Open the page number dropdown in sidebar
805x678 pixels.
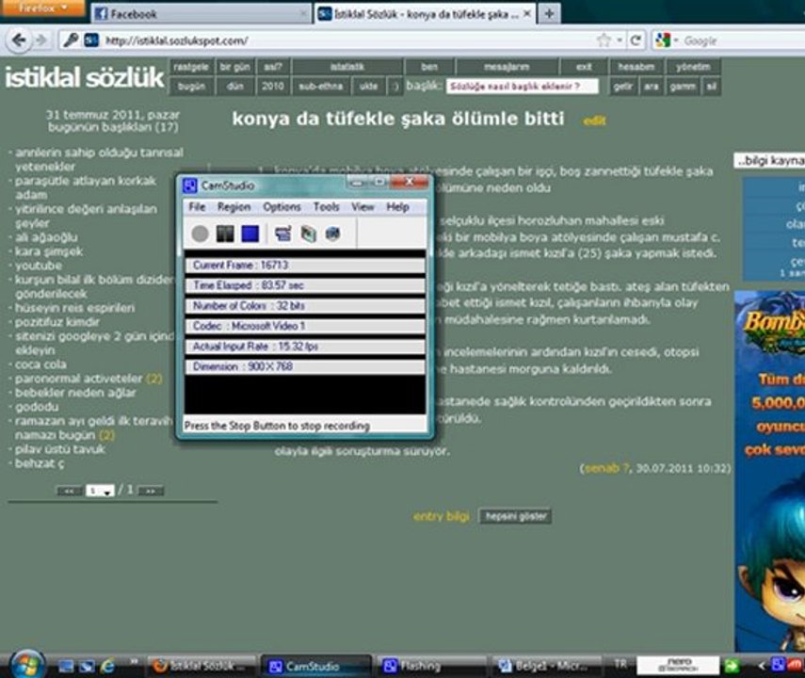100,491
